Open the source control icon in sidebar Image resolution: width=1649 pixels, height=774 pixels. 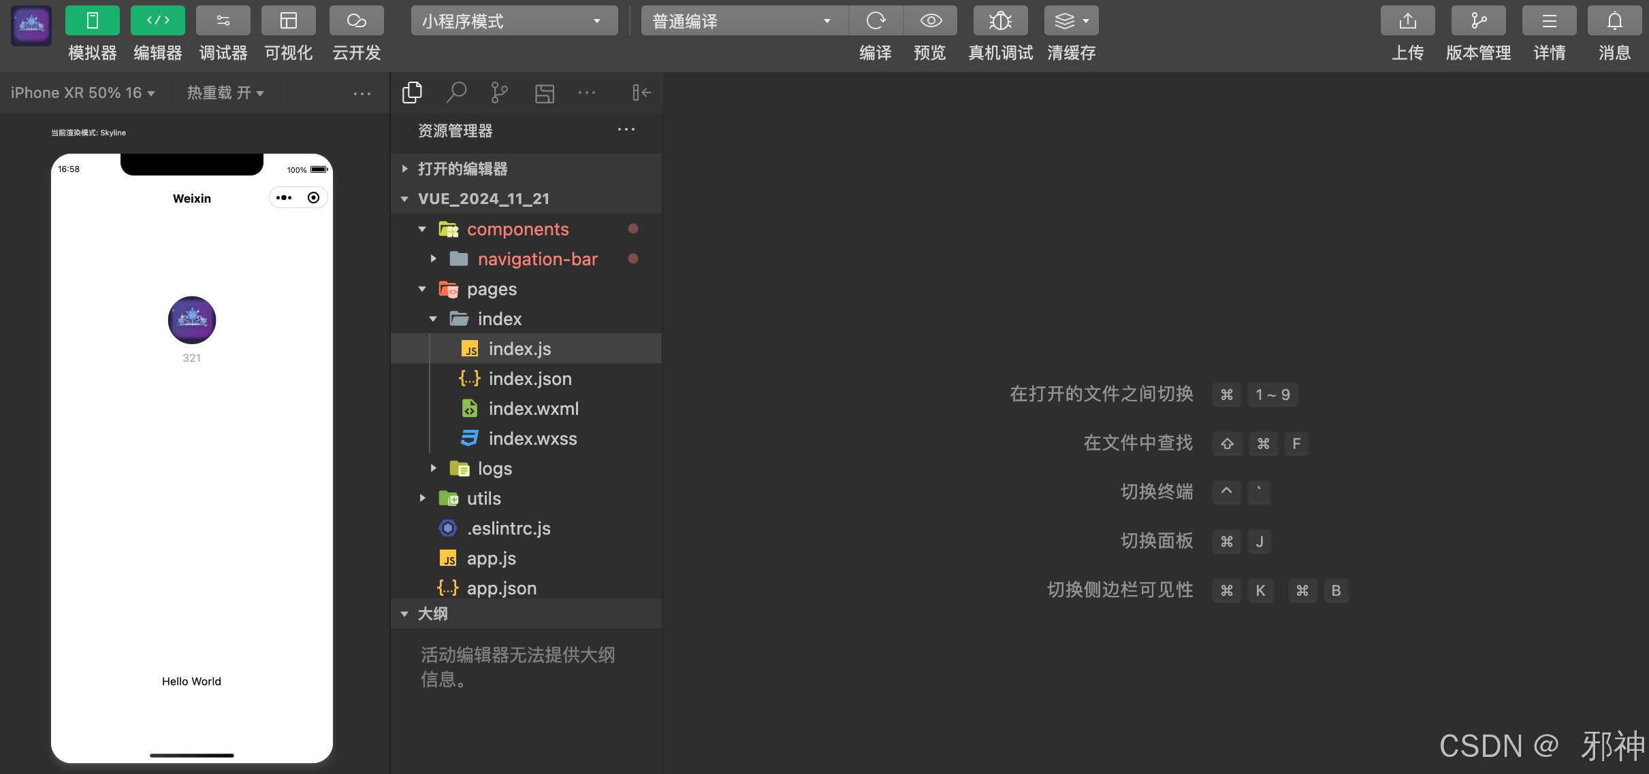pos(499,92)
